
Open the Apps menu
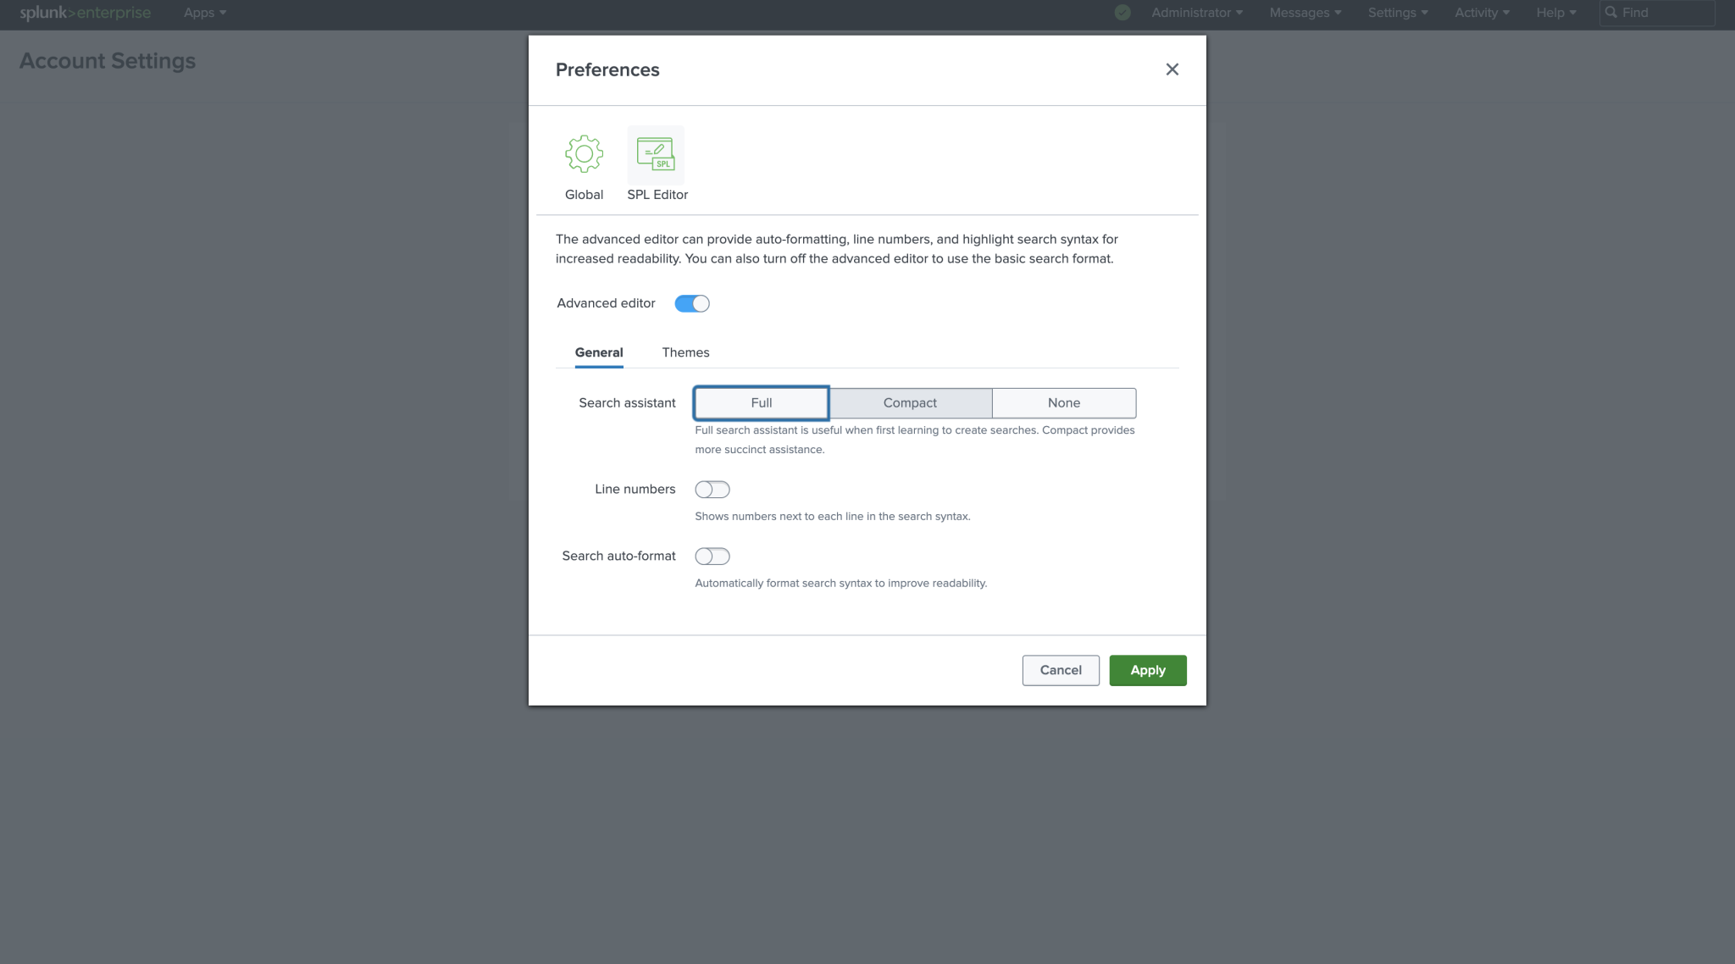click(202, 13)
